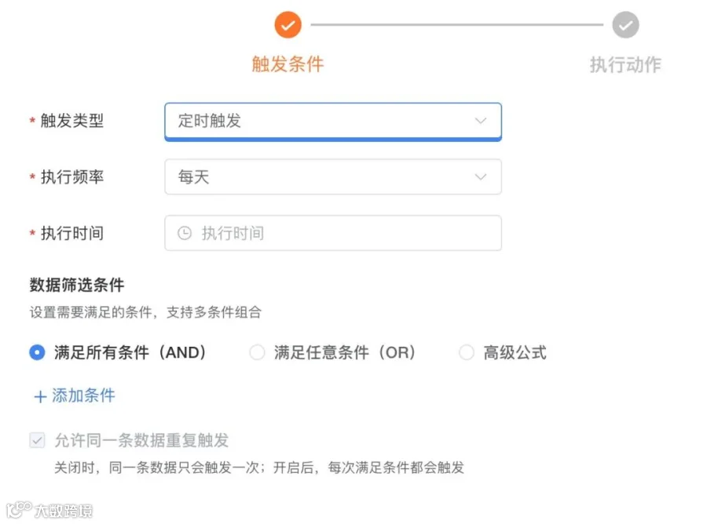Expand the 执行频率 dropdown showing 每天
Viewport: 707px width, 524px height.
point(333,177)
